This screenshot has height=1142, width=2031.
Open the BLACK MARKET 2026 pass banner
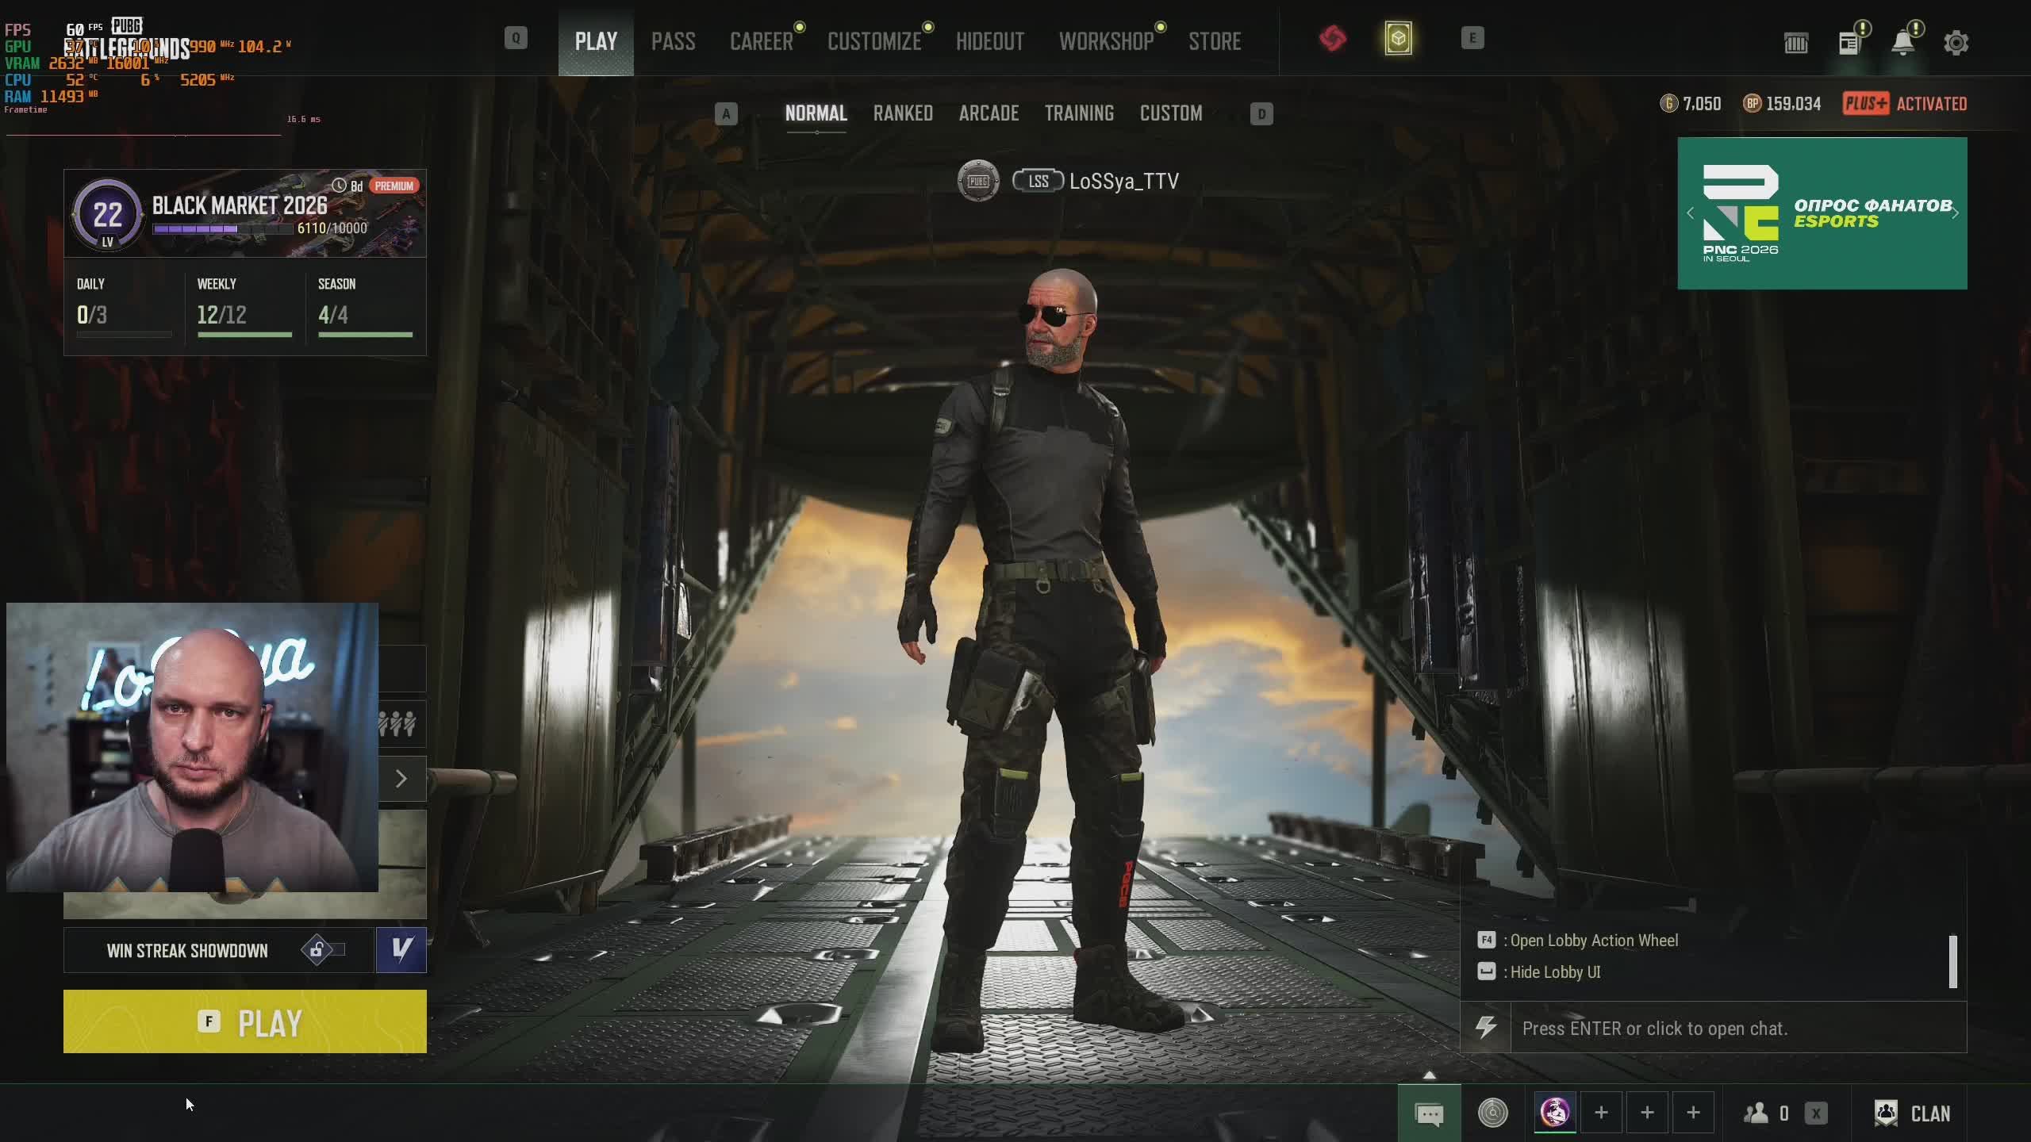click(245, 213)
